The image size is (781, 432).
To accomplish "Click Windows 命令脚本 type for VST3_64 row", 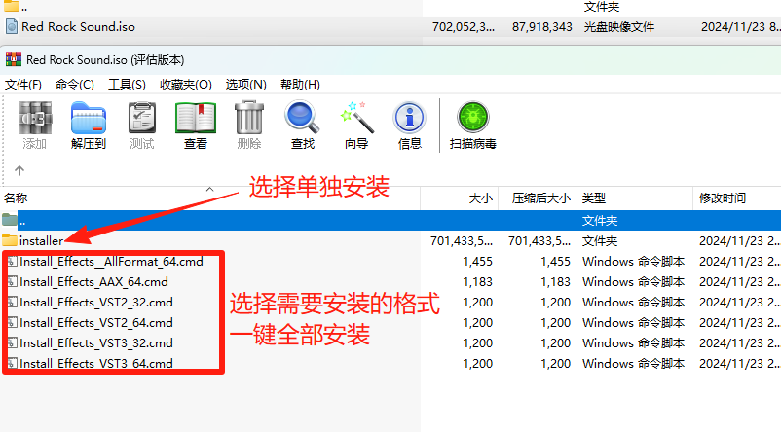I will (x=633, y=363).
